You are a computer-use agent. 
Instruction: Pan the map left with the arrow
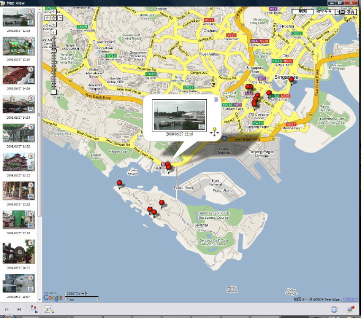pyautogui.click(x=47, y=18)
